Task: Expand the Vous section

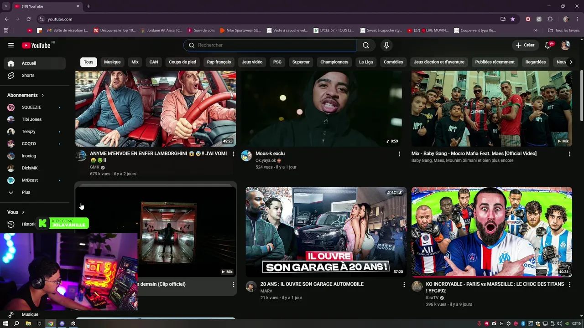Action: [16, 212]
